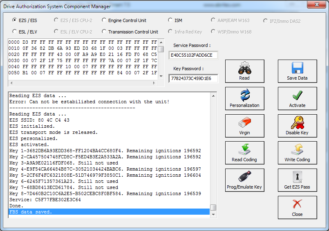Click the Save Data button label

(x=297, y=78)
